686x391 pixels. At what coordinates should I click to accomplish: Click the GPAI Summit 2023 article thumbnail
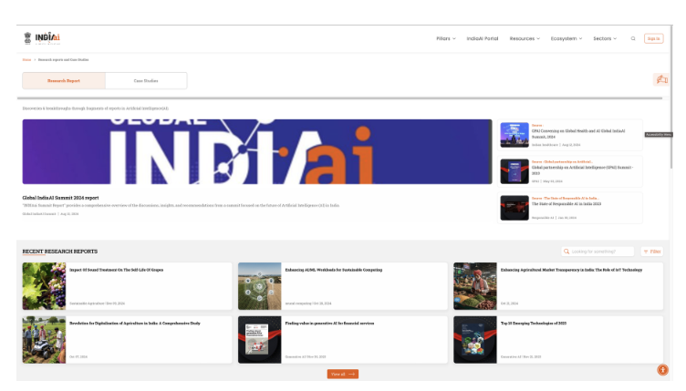(514, 171)
